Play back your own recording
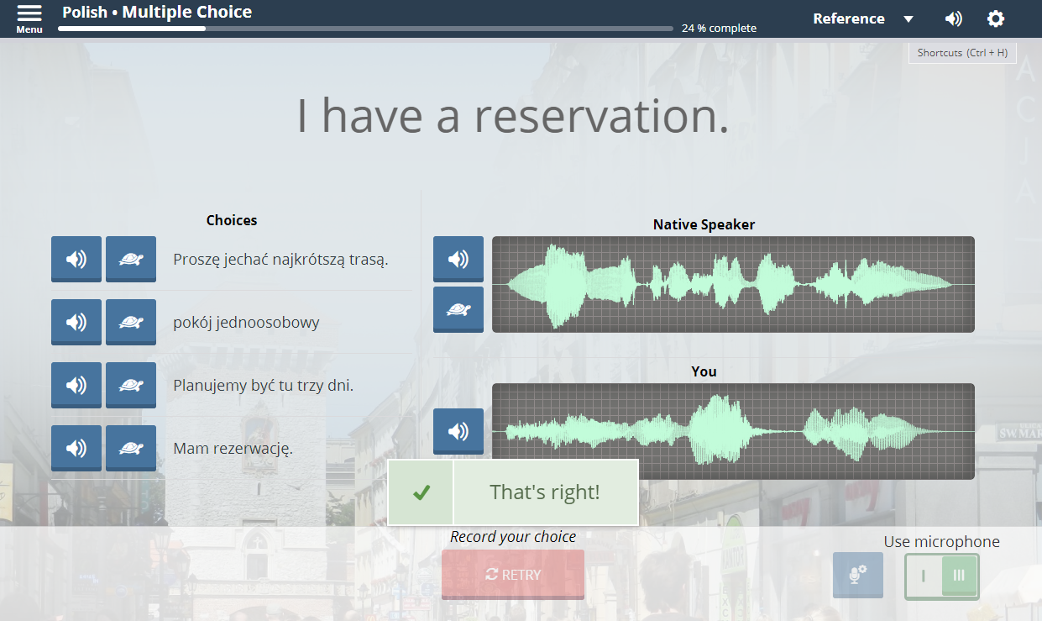The image size is (1042, 621). point(458,431)
